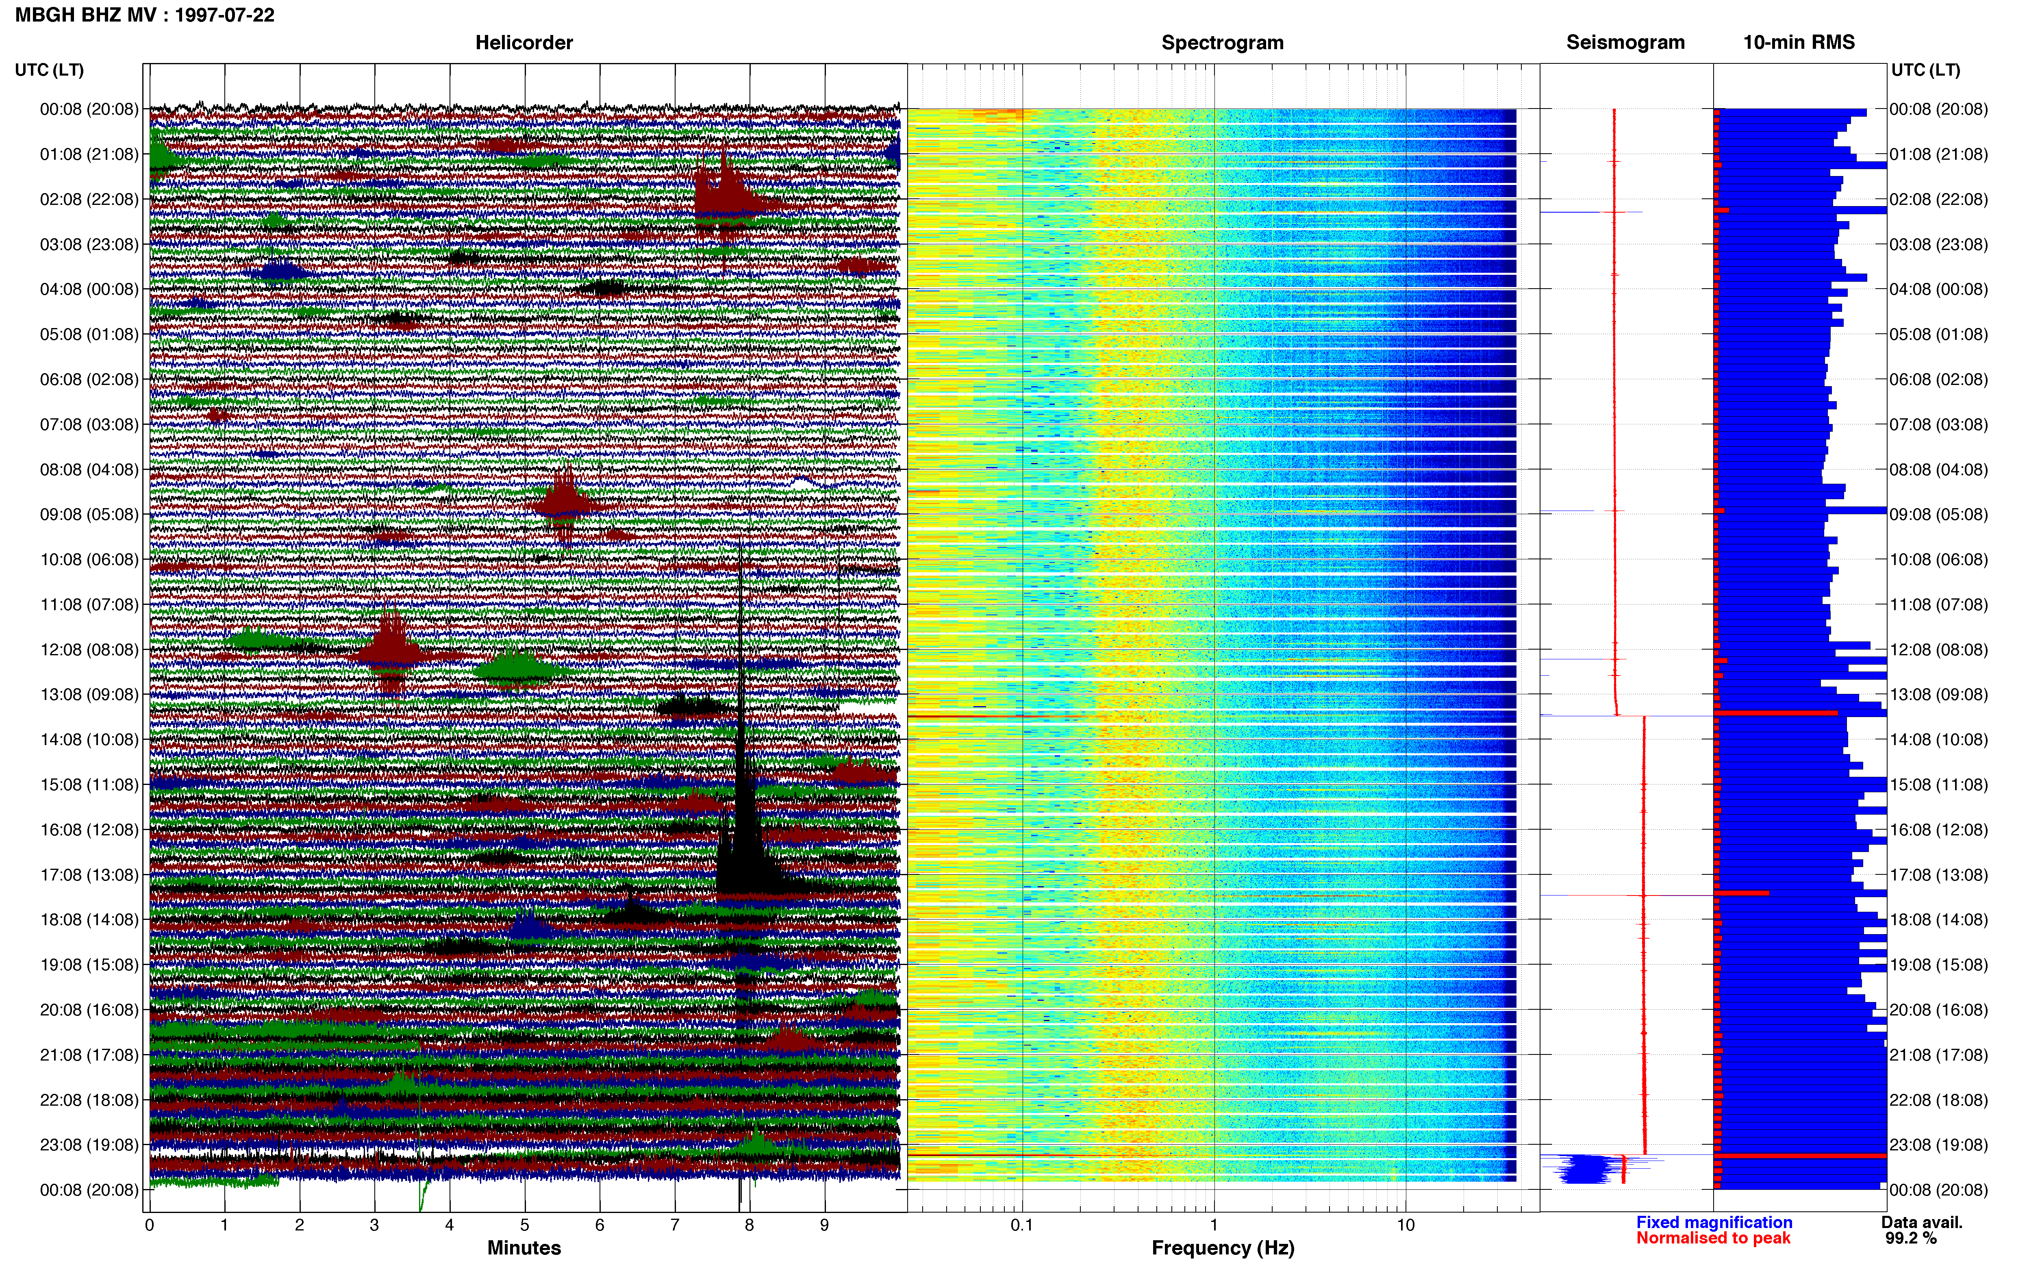
Task: Click the 04:08 (00:08) label on Helicorder axis
Action: coord(89,289)
